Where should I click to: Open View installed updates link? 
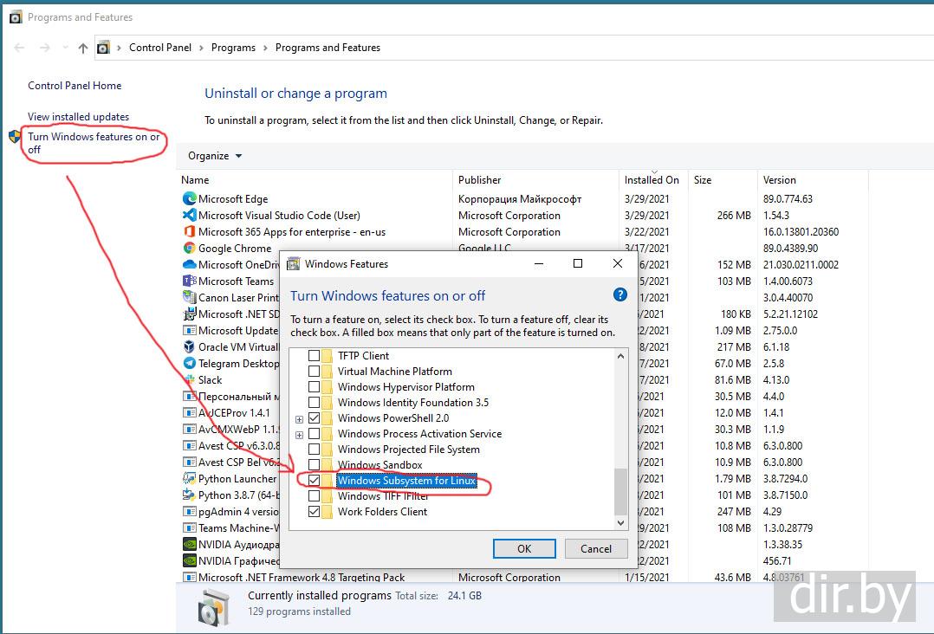(78, 117)
